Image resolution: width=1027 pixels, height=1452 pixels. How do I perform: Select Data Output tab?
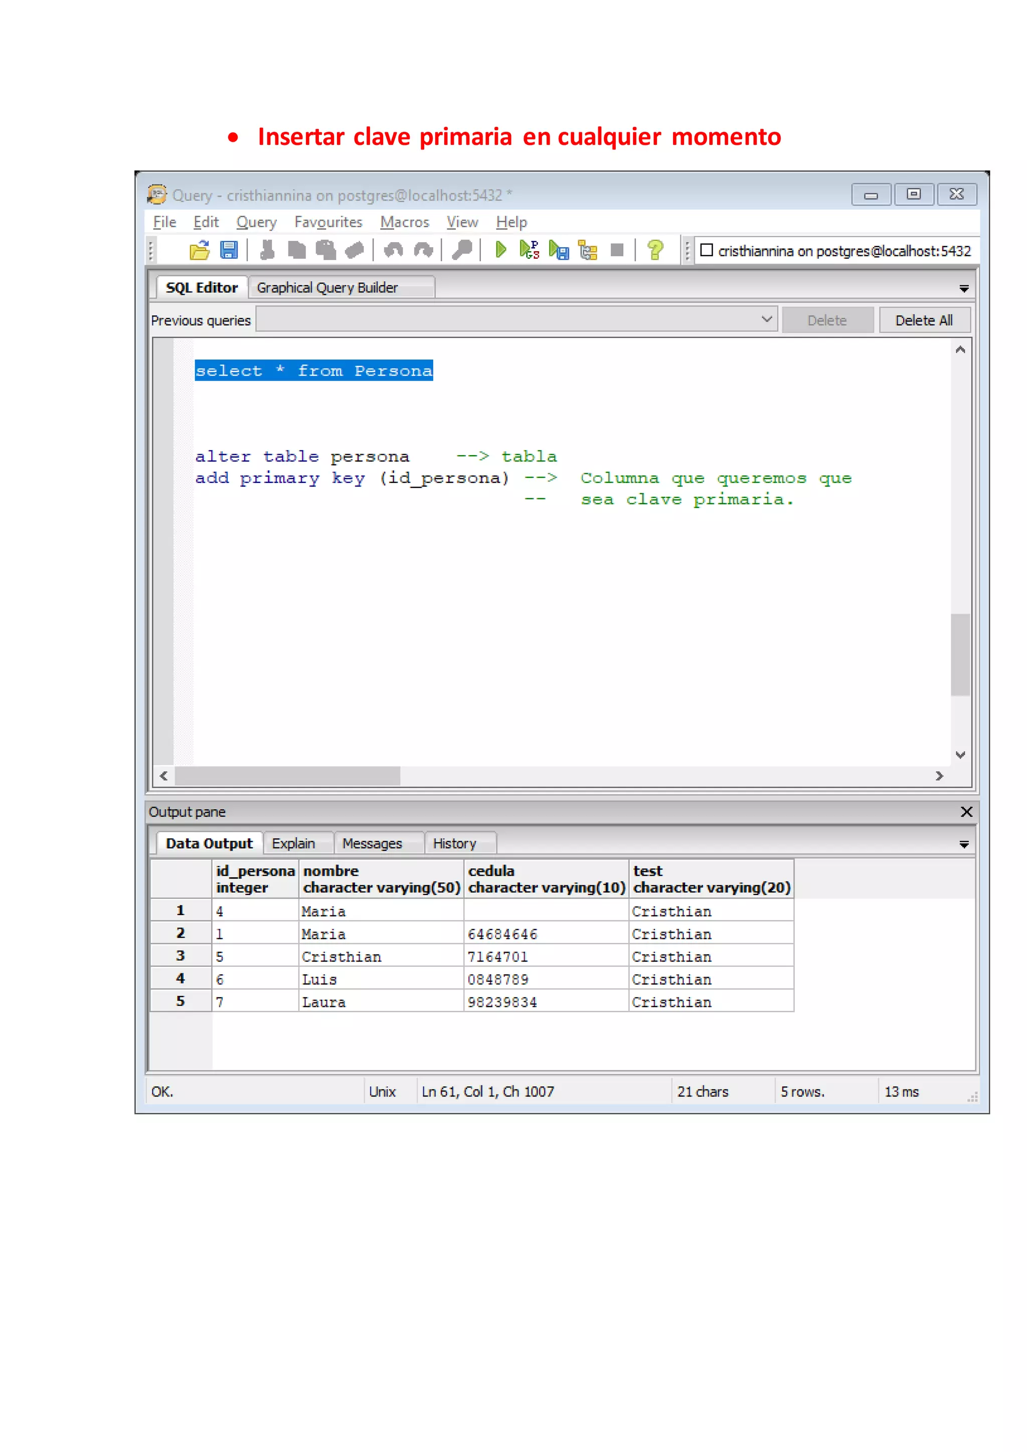[x=209, y=843]
